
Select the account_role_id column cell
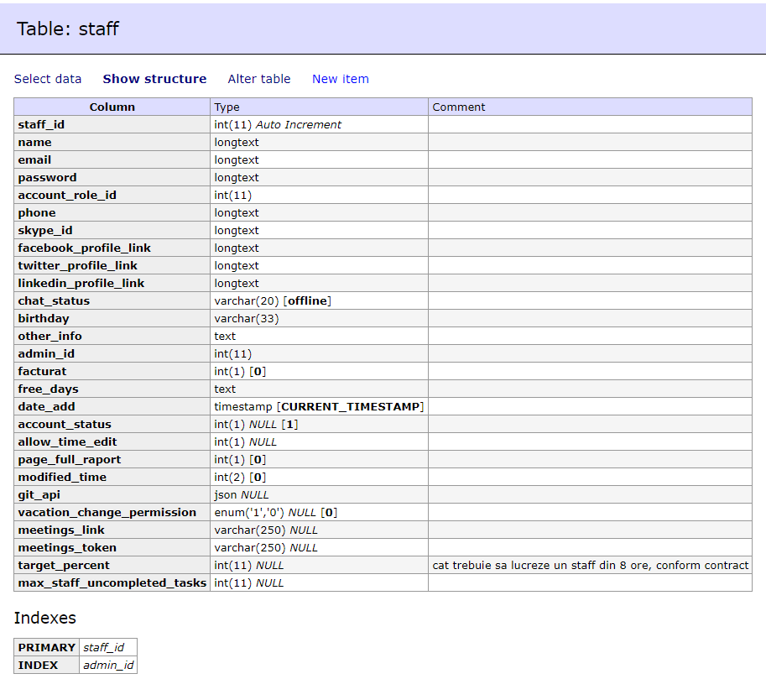tap(112, 195)
